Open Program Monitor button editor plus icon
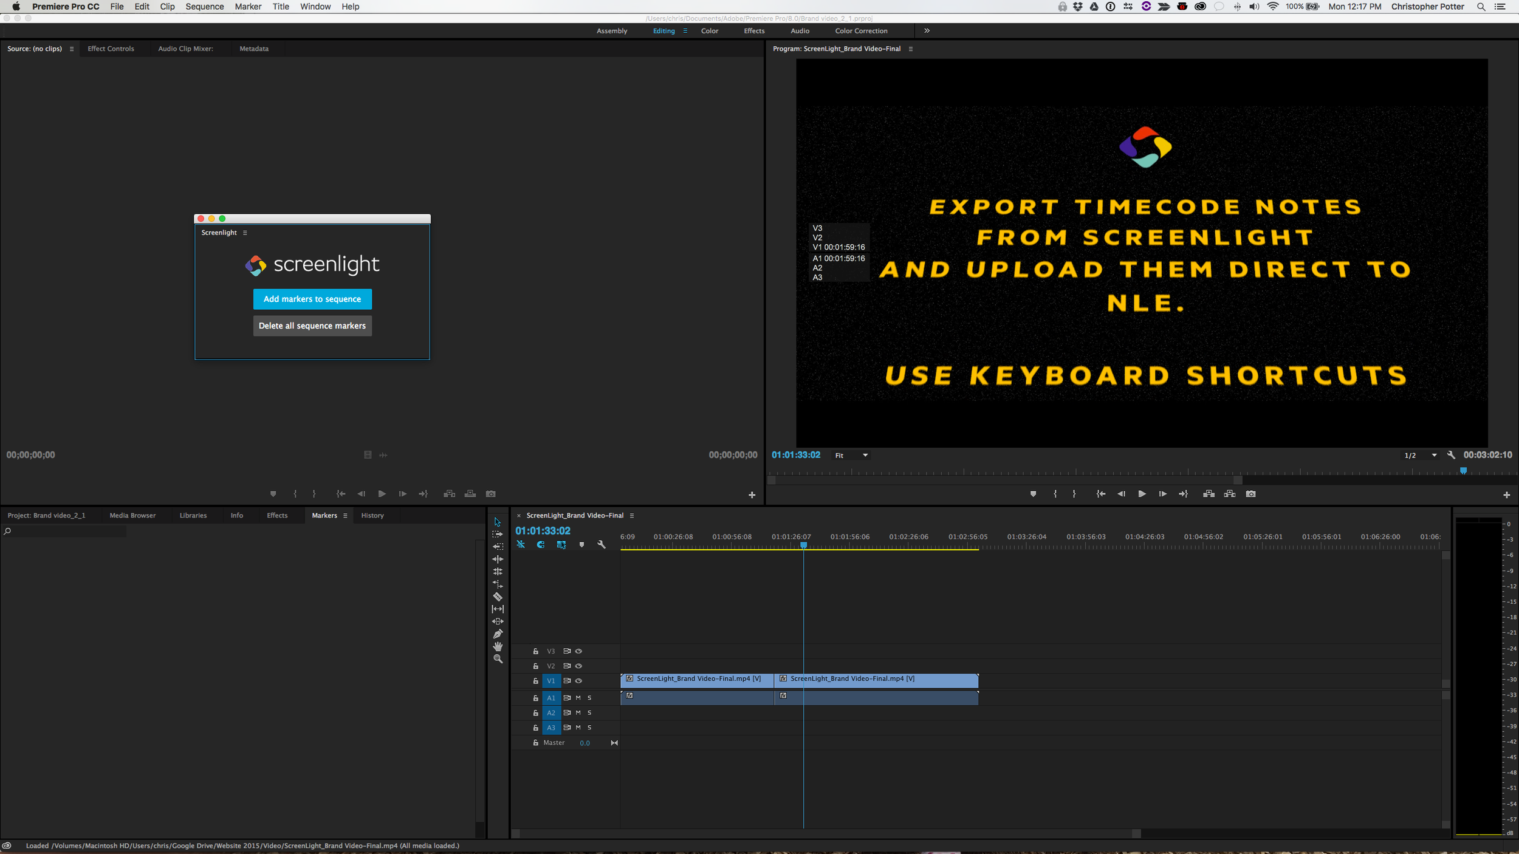The width and height of the screenshot is (1519, 854). (1506, 495)
